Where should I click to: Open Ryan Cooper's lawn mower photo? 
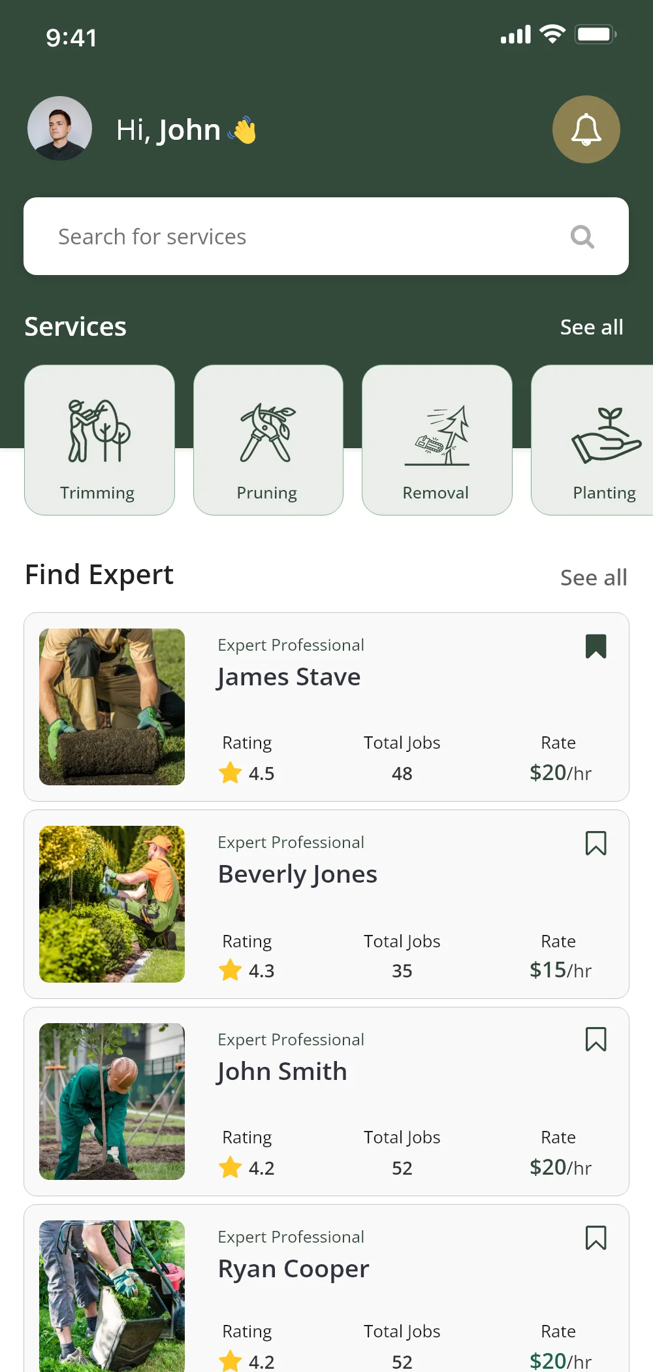click(112, 1294)
